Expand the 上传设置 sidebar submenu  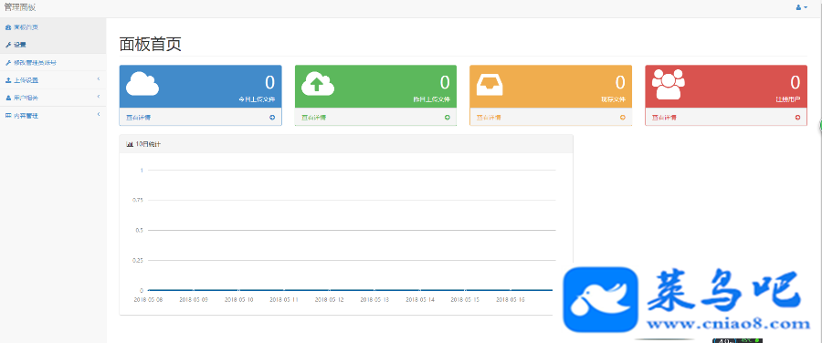click(53, 80)
